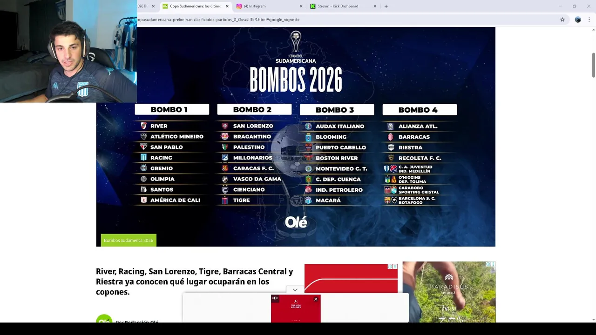Click the address bar URL

pos(218,20)
